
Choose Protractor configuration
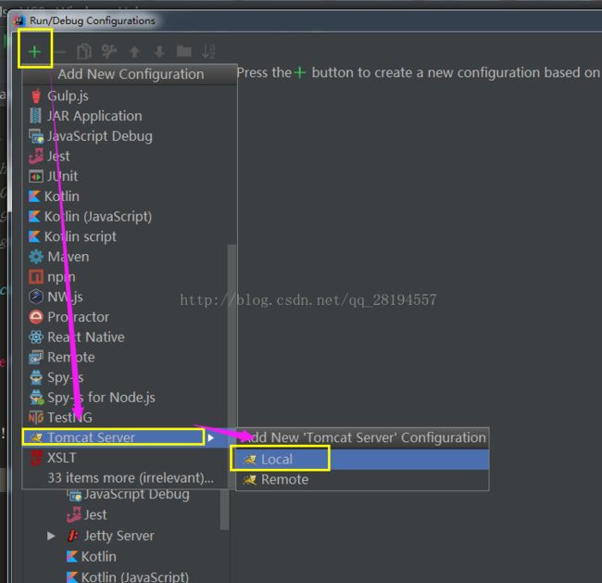(x=126, y=317)
